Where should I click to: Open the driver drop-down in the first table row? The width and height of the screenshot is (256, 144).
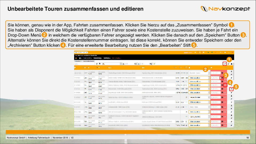tap(199, 73)
